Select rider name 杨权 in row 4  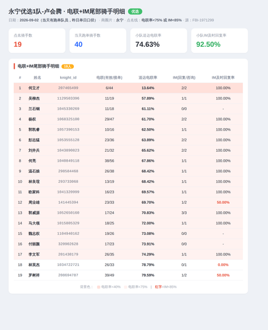(32, 119)
